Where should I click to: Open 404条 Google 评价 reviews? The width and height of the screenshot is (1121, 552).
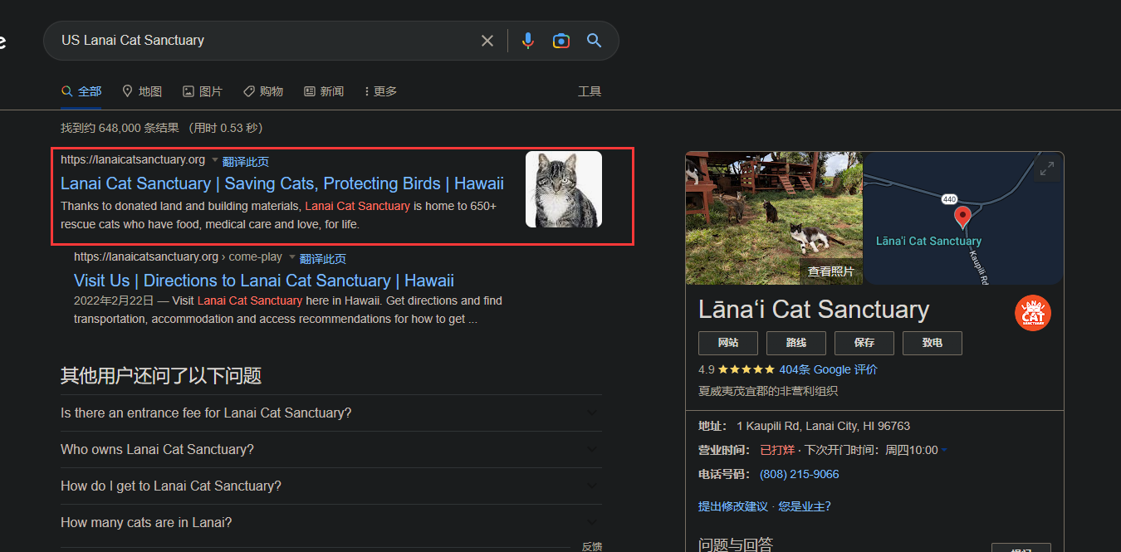click(829, 369)
